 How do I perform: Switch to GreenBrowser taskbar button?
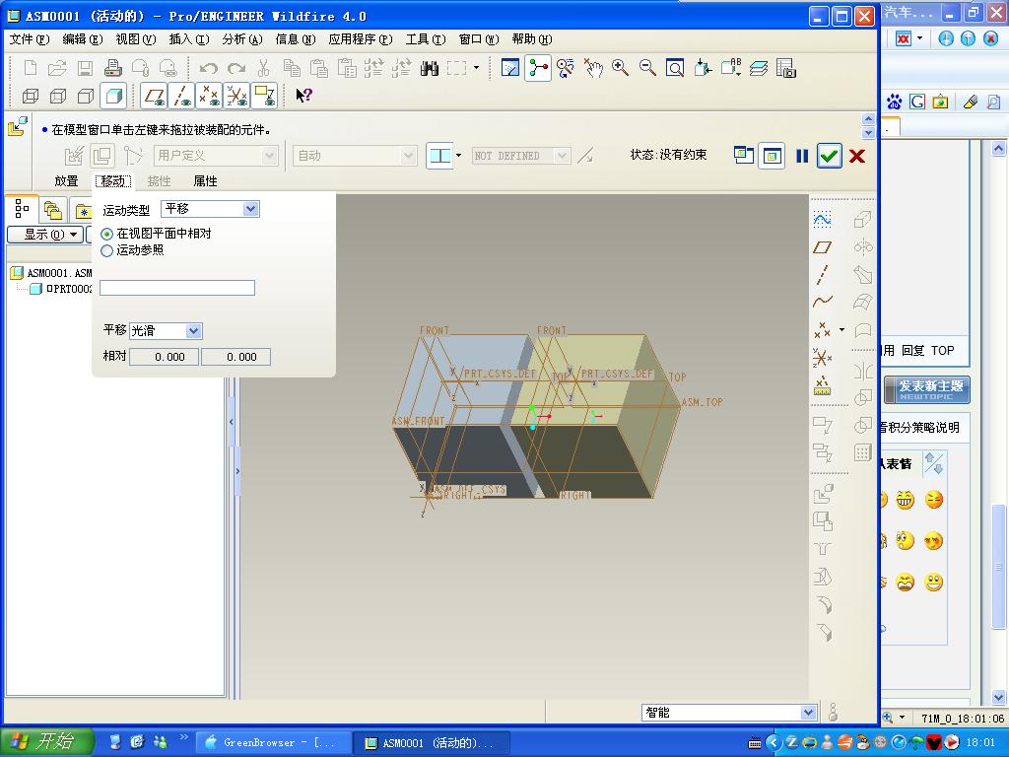tap(273, 742)
